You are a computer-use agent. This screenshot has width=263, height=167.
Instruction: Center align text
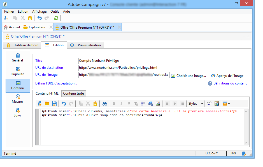click(x=174, y=104)
